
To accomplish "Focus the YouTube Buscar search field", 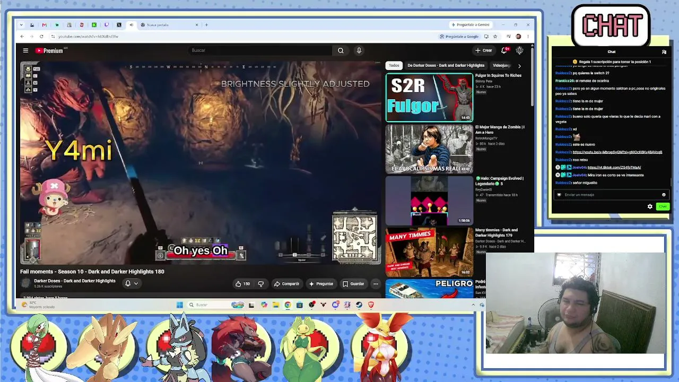I will tap(260, 50).
